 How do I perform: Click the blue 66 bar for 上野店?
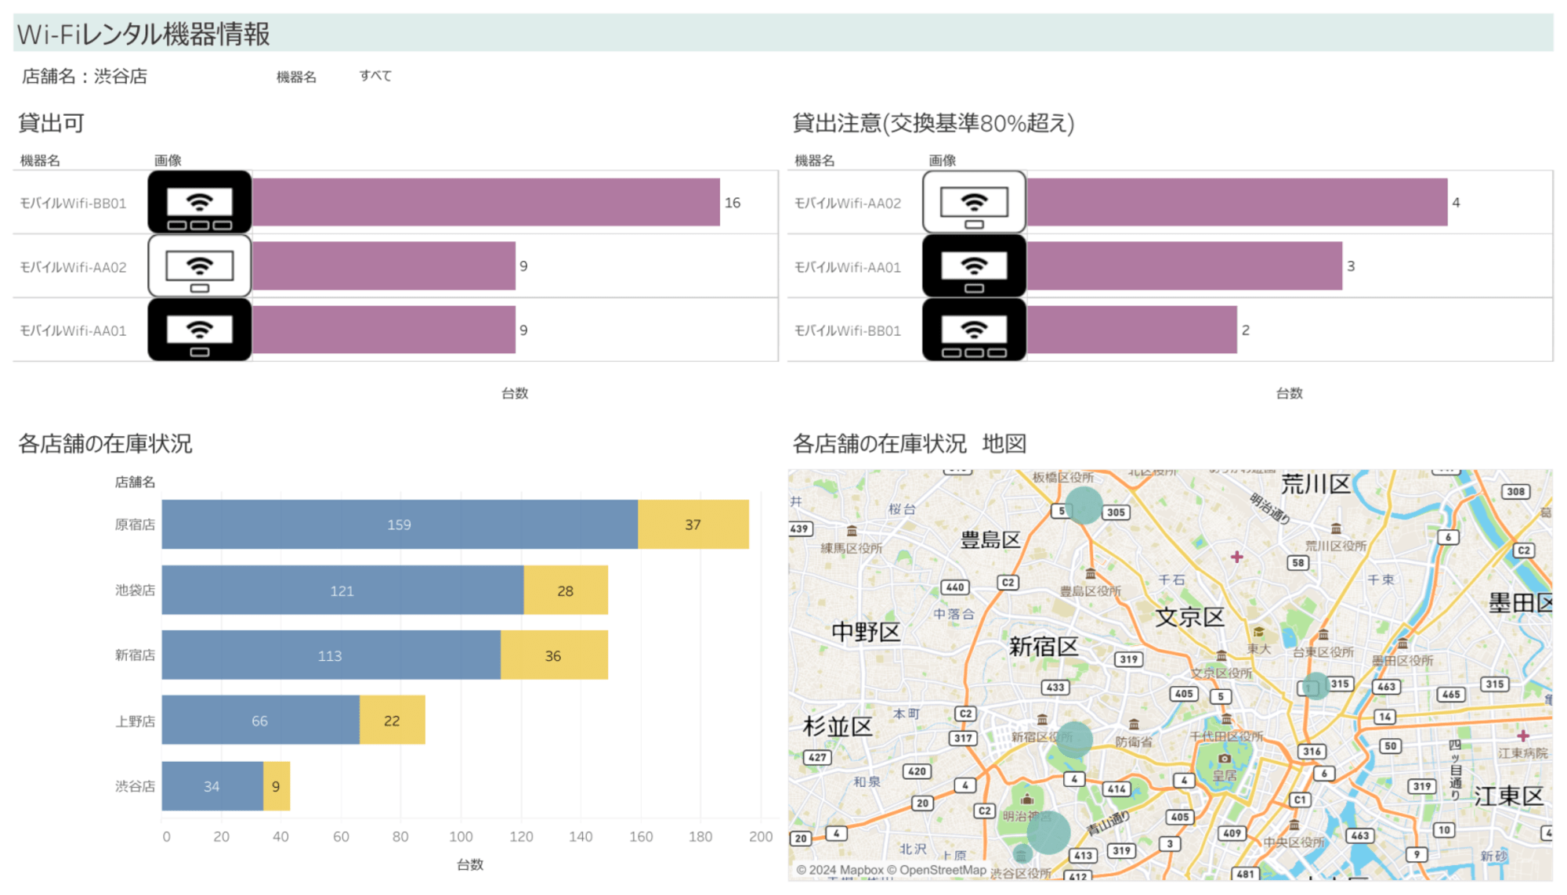(261, 720)
